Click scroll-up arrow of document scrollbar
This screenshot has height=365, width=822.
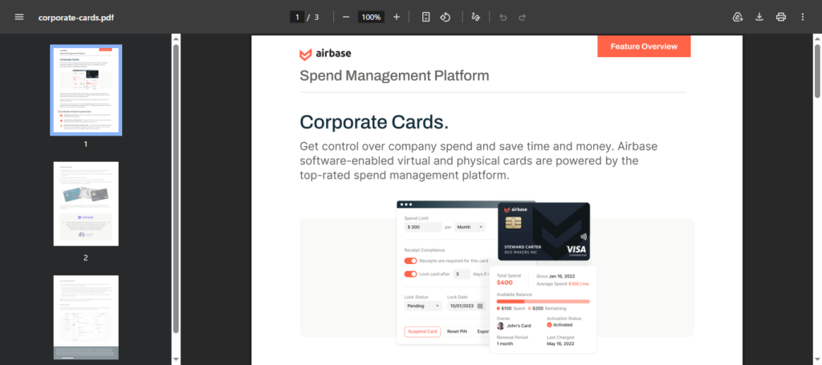(x=817, y=39)
